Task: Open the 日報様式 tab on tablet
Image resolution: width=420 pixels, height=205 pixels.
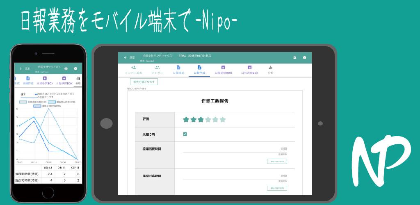Action: [178, 70]
